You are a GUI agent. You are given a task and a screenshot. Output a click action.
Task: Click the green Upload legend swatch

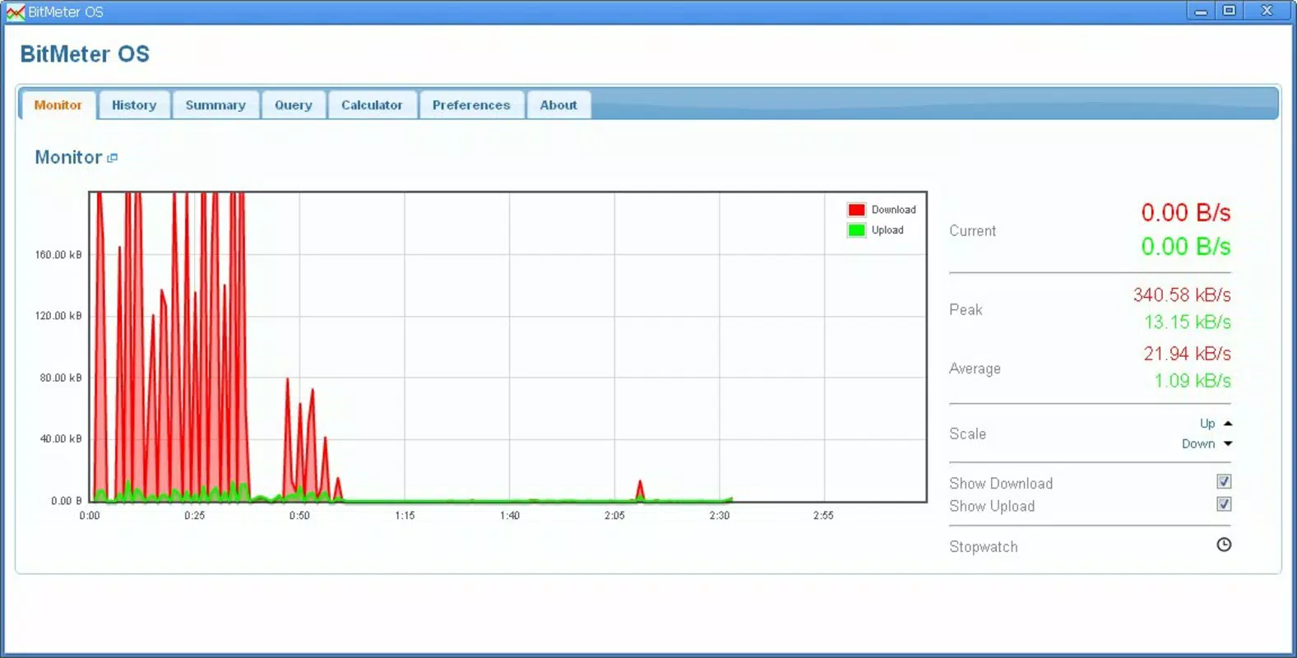856,230
